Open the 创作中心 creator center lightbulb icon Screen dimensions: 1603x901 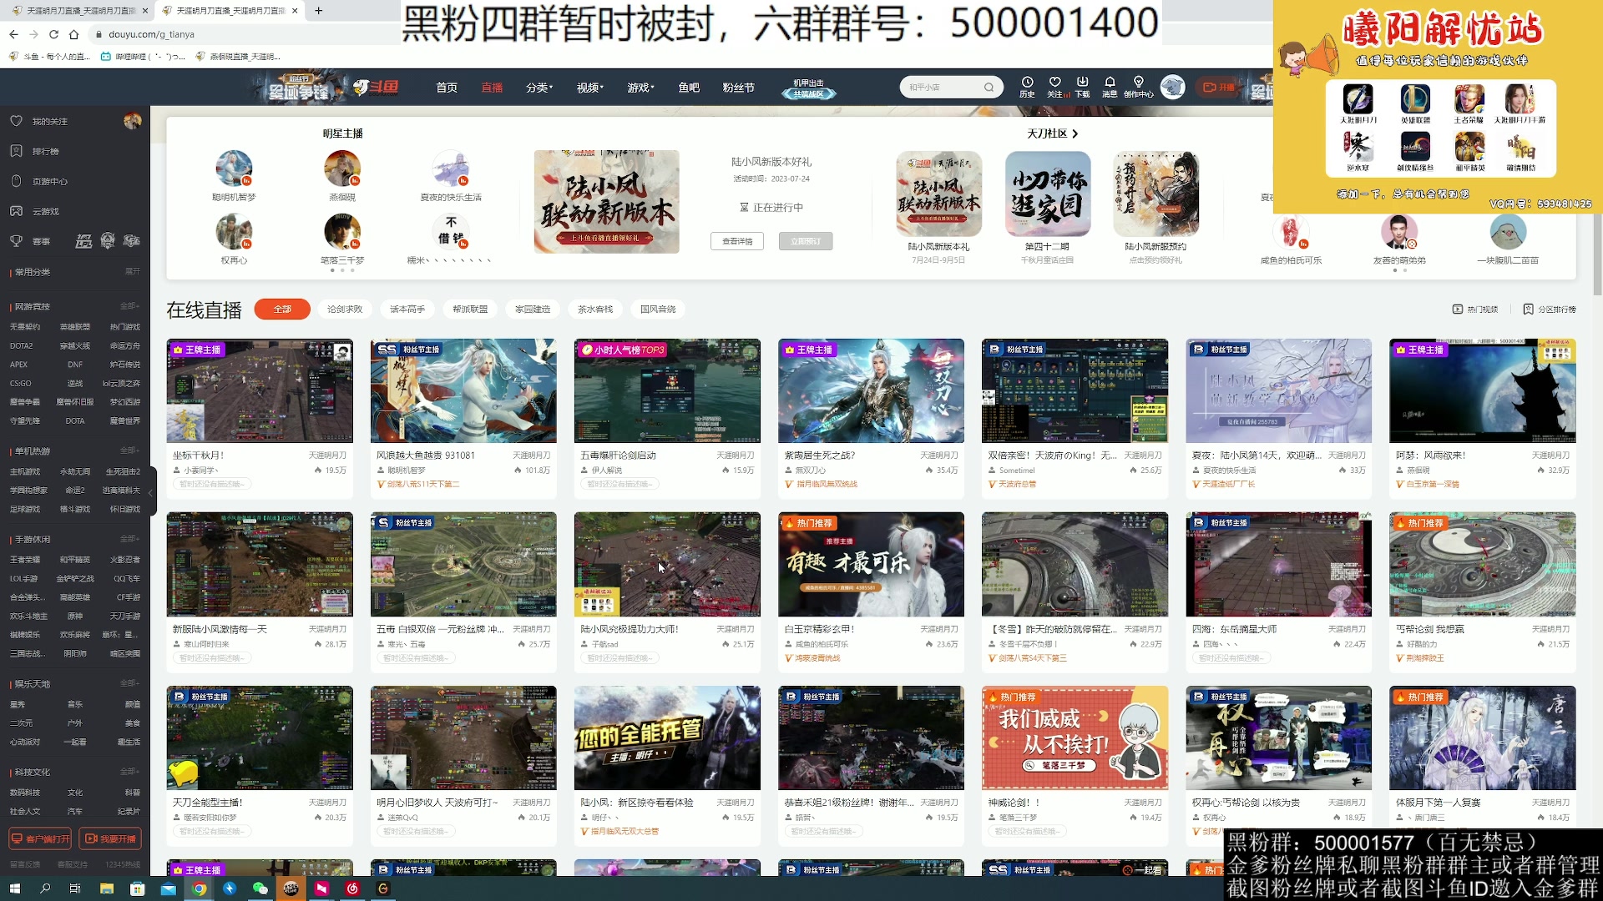pyautogui.click(x=1137, y=87)
